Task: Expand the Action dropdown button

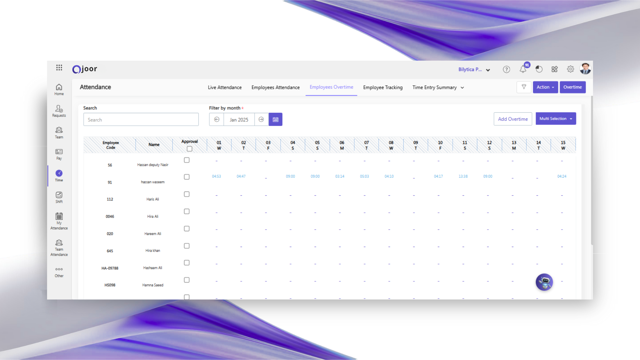Action: pyautogui.click(x=545, y=87)
